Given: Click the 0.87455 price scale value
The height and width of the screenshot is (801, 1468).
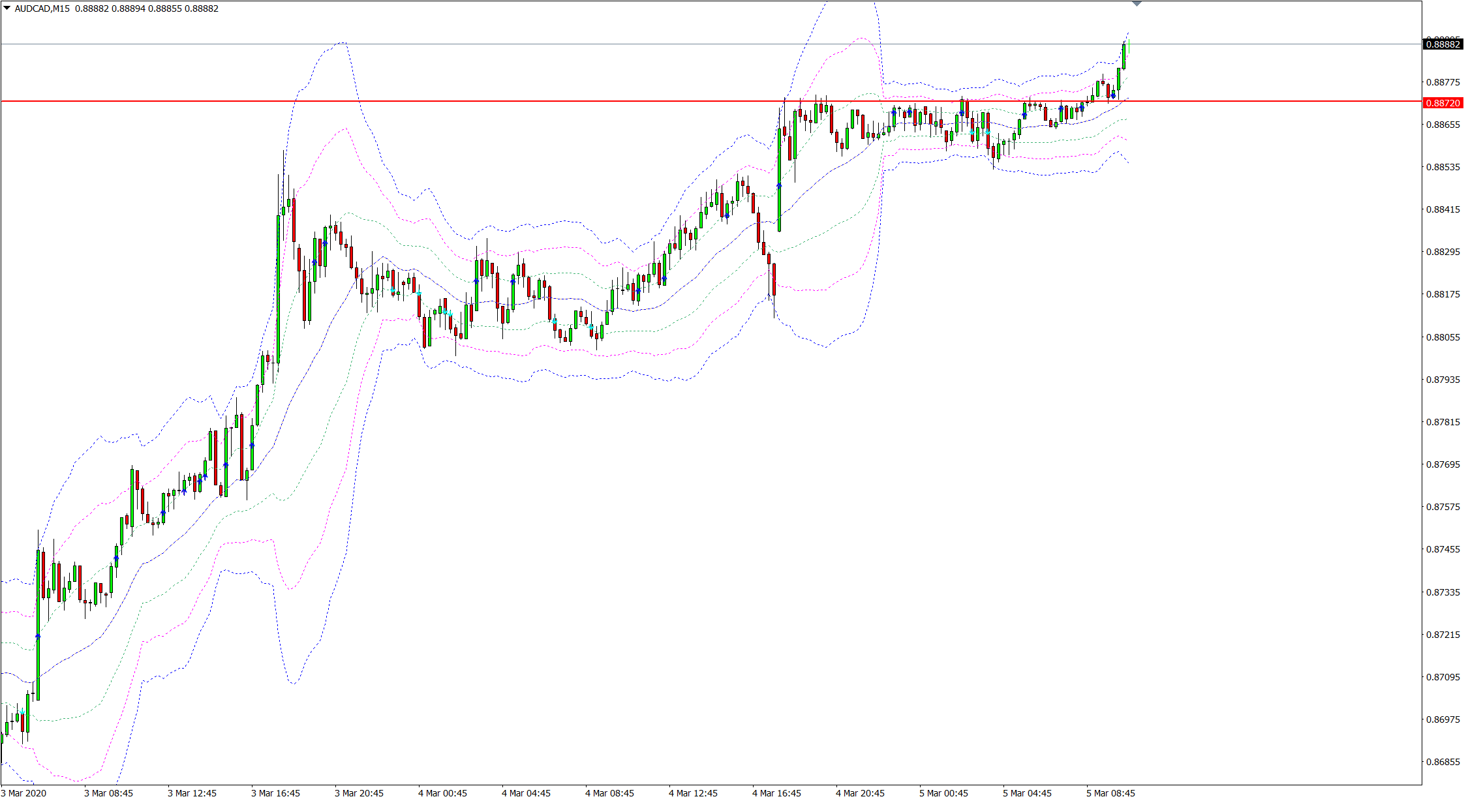Looking at the screenshot, I should (x=1443, y=549).
